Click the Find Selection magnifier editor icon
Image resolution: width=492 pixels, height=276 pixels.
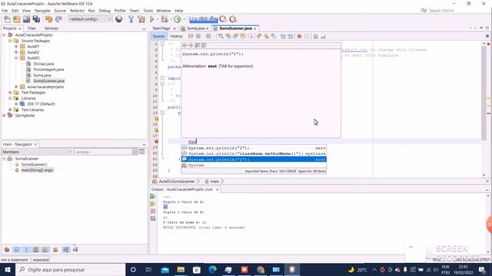pyautogui.click(x=221, y=37)
